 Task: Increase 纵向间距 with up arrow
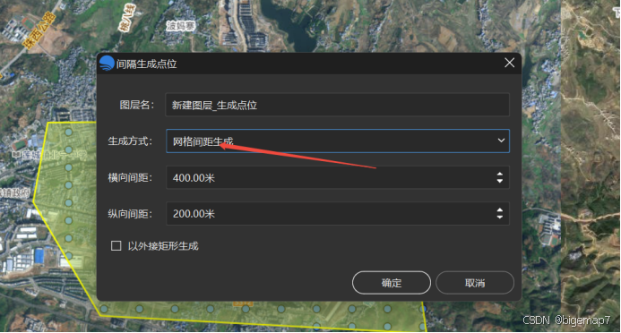click(x=500, y=210)
